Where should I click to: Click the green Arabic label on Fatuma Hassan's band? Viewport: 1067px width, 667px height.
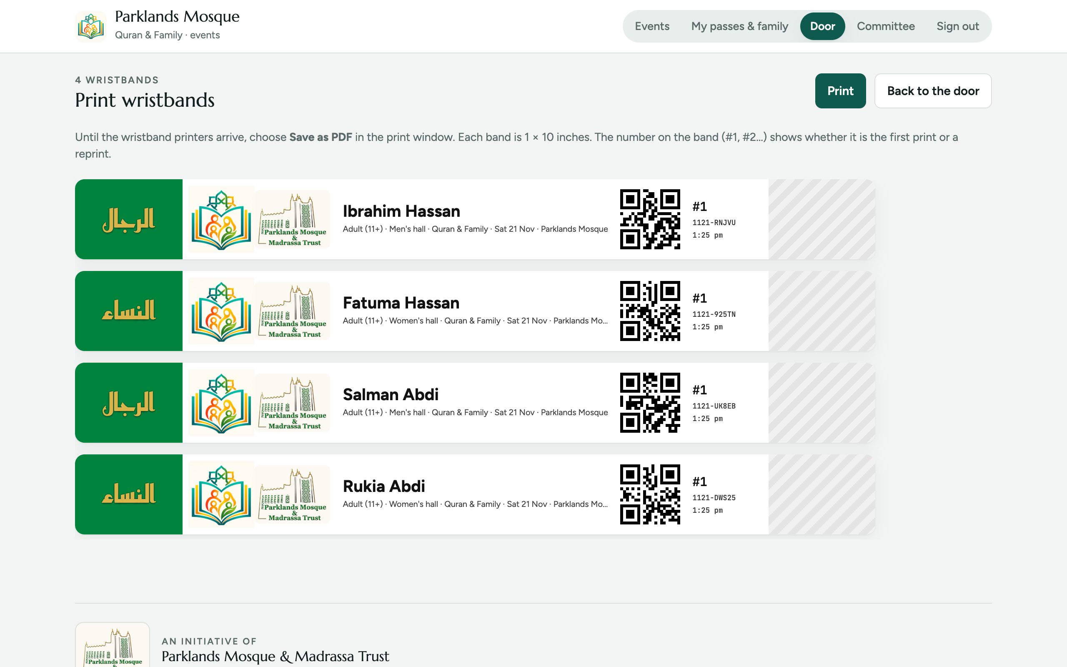(129, 311)
